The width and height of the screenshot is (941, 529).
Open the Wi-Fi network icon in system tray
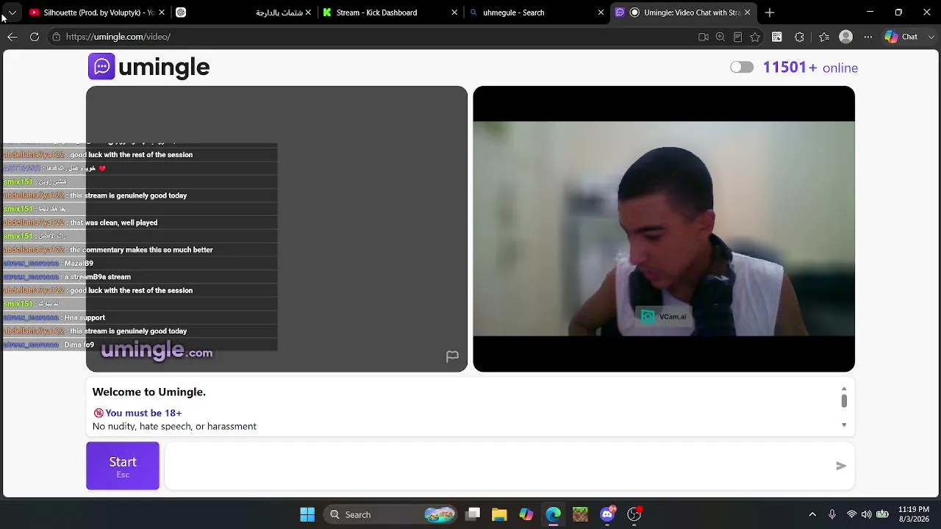[x=851, y=514]
